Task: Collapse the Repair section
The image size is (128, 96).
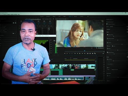Action: coord(108,32)
